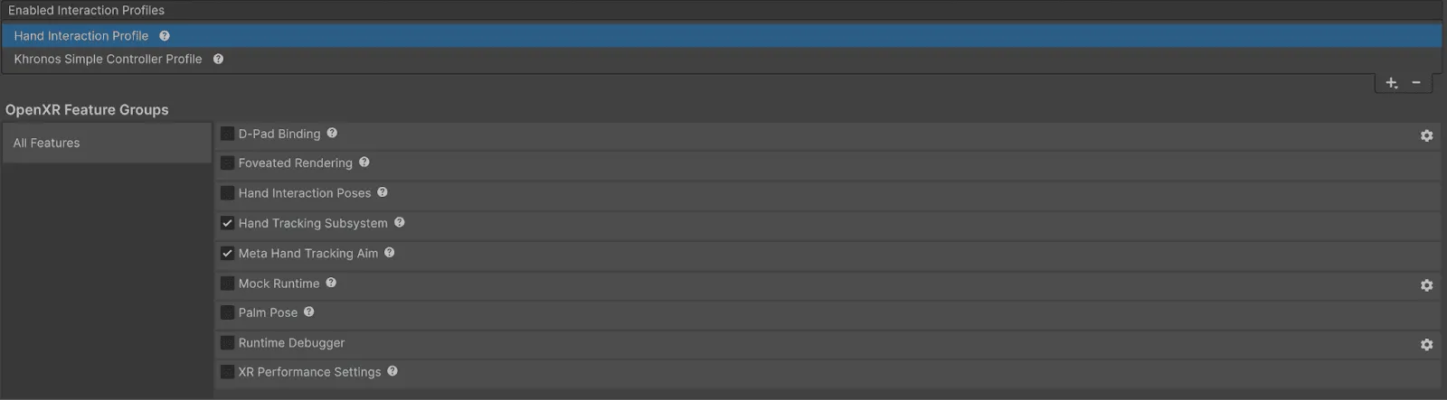Viewport: 1447px width, 400px height.
Task: Select Khronos Simple Controller Profile entry
Action: point(108,59)
